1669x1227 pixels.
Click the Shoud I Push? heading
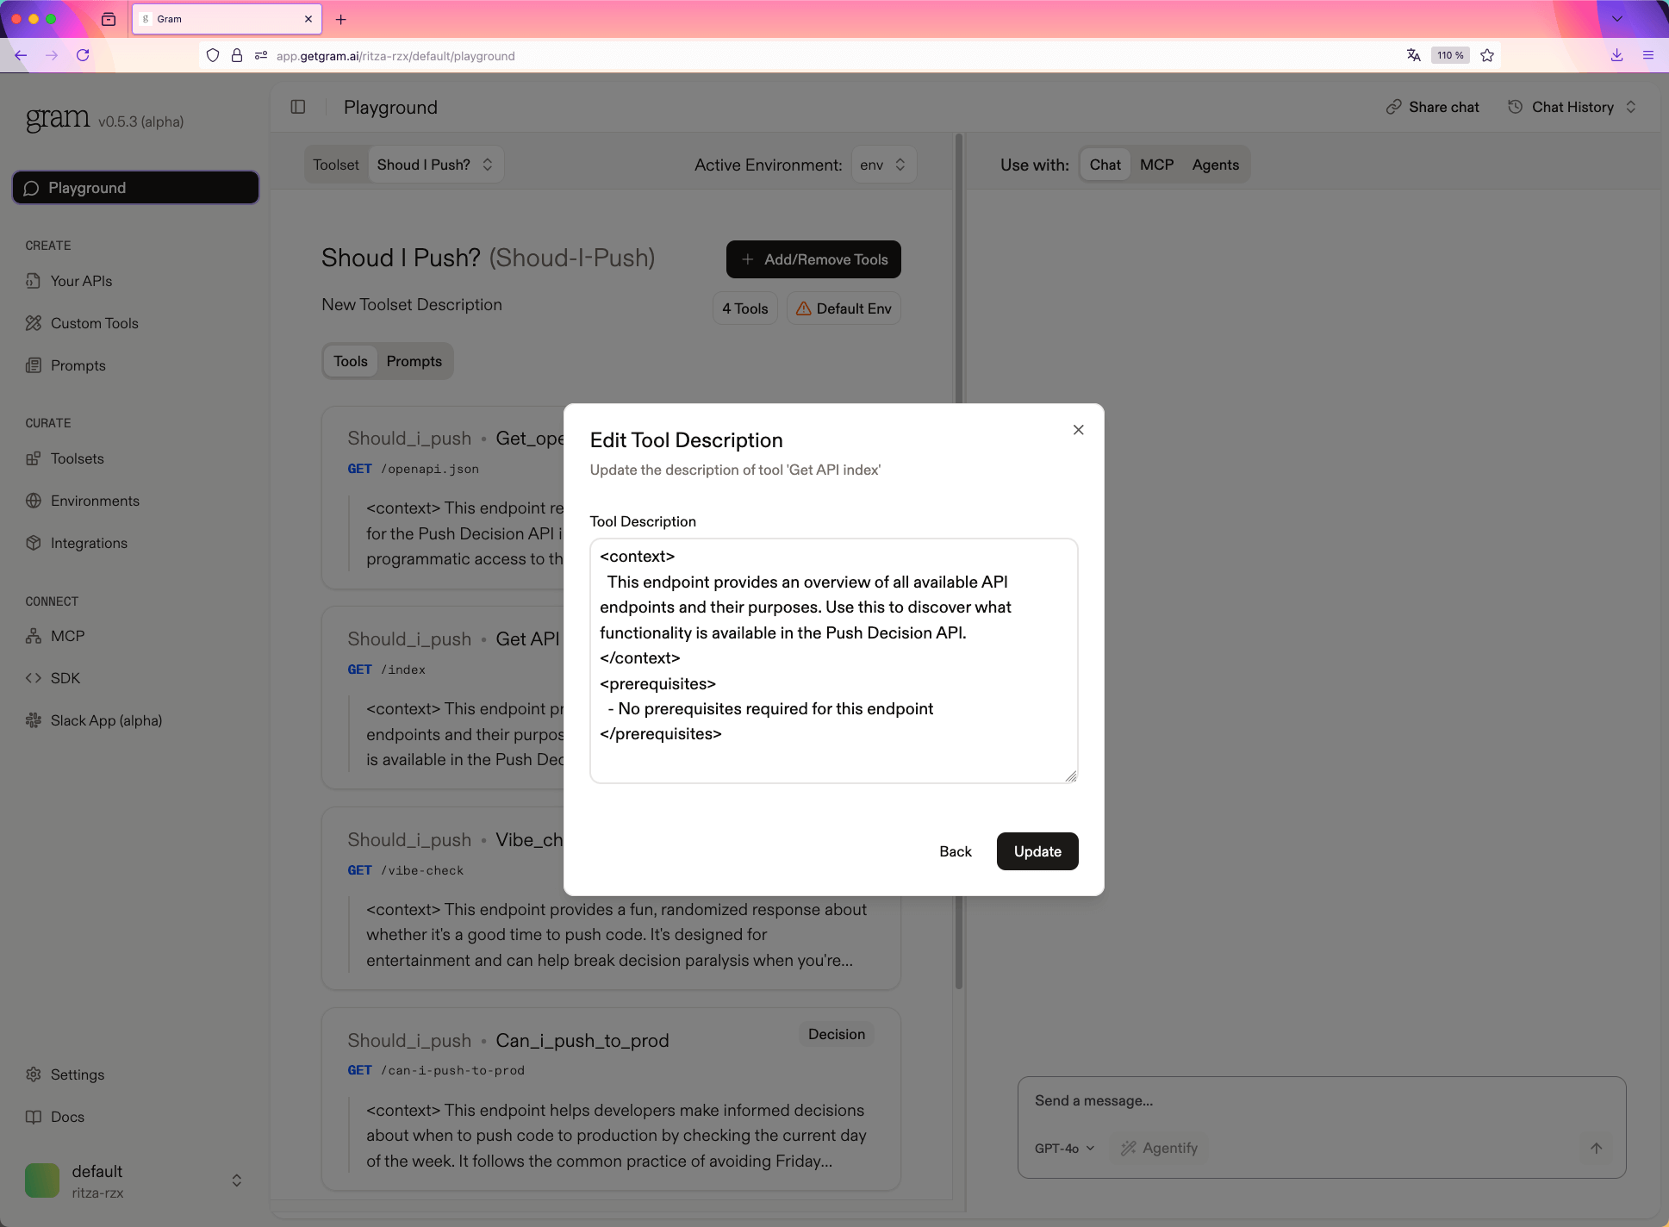[x=401, y=258]
